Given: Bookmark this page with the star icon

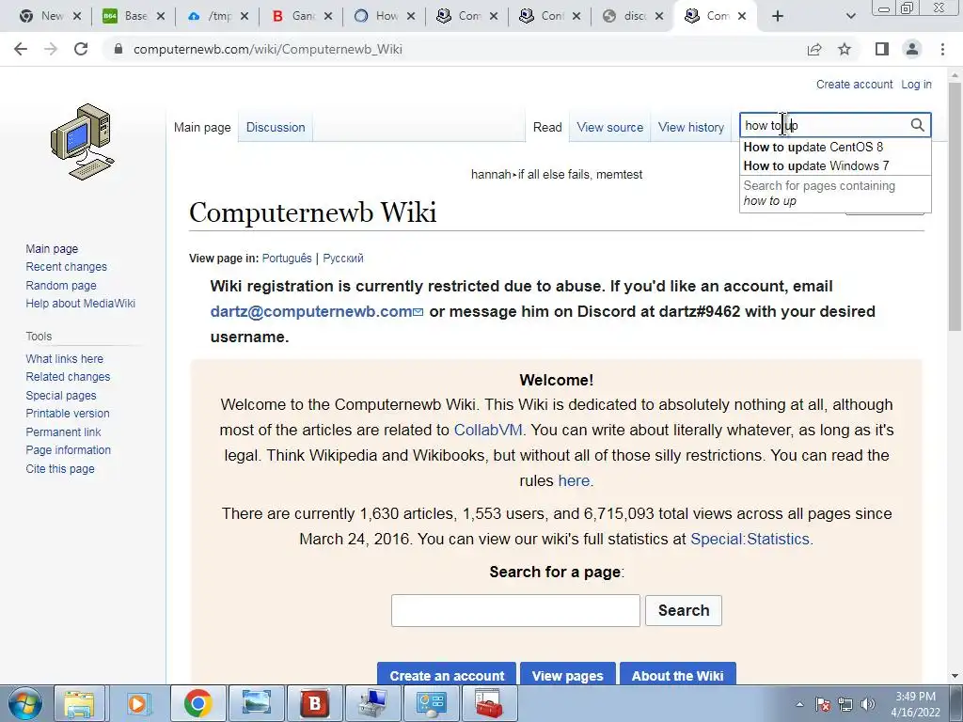Looking at the screenshot, I should click(845, 49).
